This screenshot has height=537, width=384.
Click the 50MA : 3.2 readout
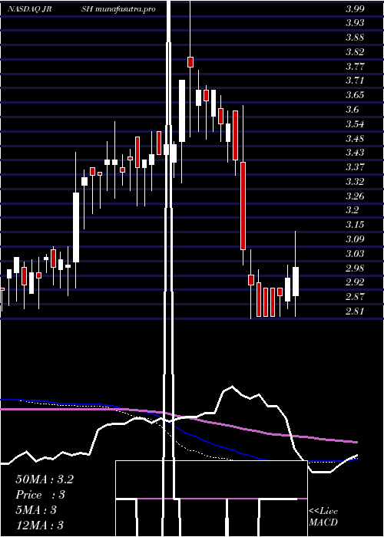(x=45, y=479)
